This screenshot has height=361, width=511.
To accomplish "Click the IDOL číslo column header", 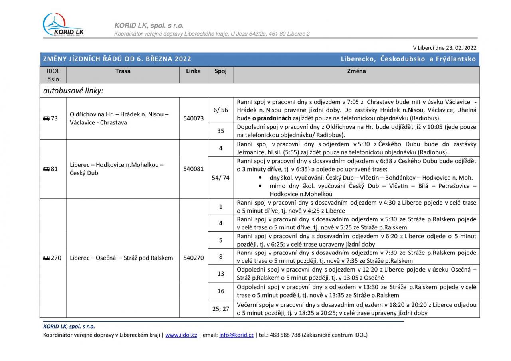I will 53,75.
